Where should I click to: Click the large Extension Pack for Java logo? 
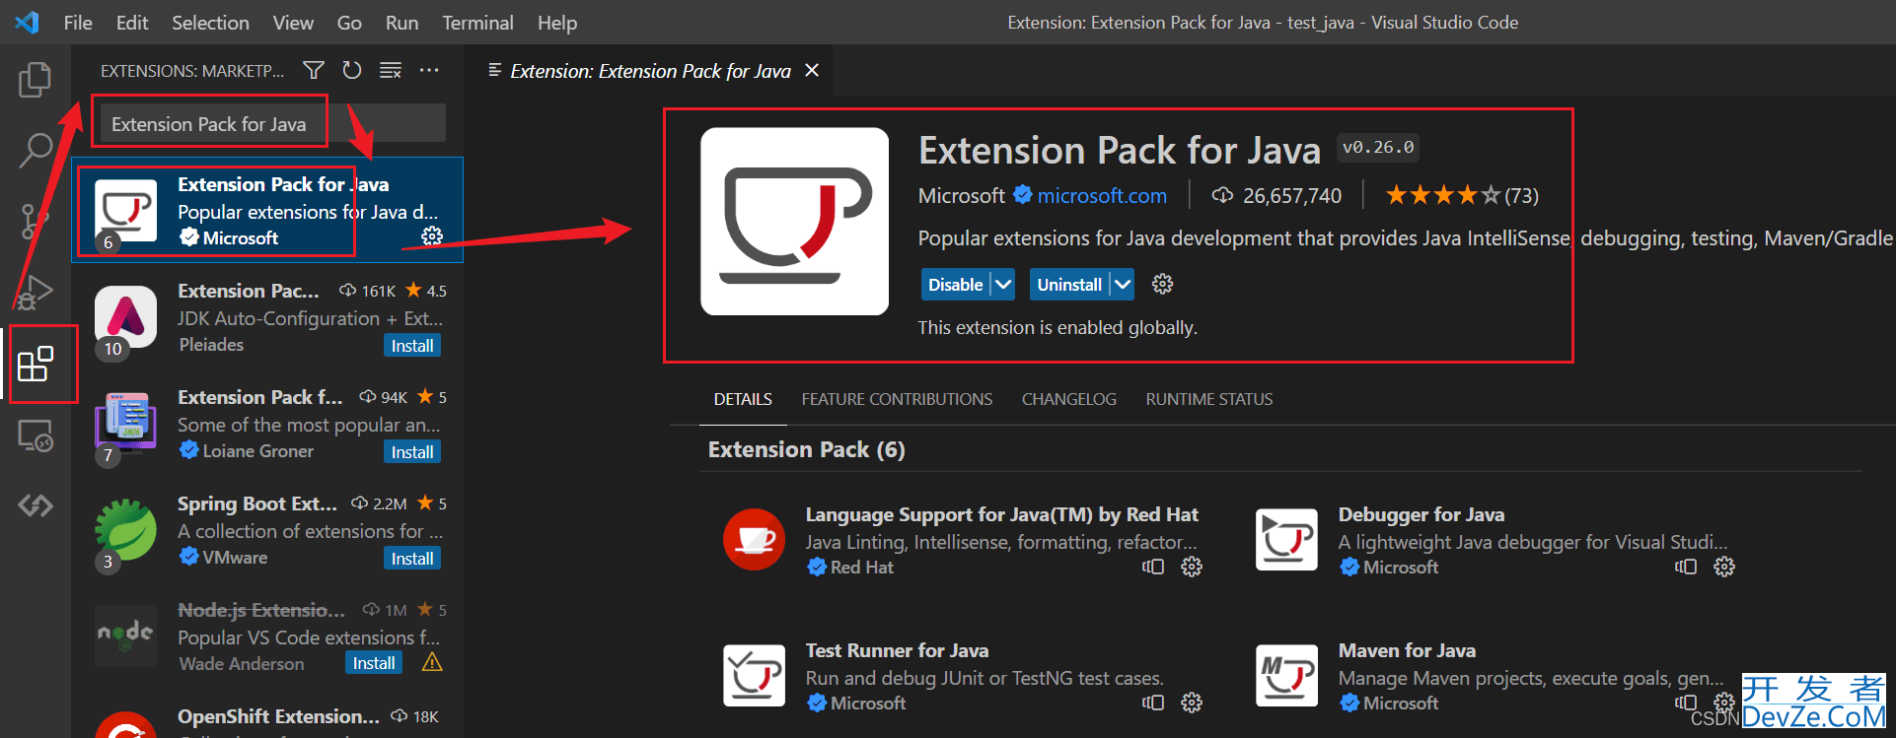(794, 221)
